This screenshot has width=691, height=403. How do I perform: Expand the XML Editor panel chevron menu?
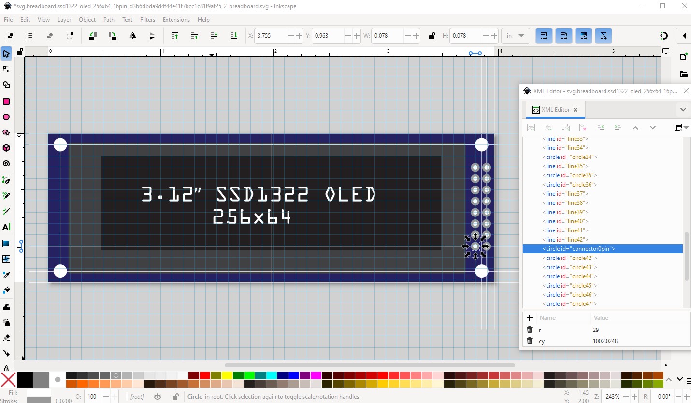(x=683, y=109)
